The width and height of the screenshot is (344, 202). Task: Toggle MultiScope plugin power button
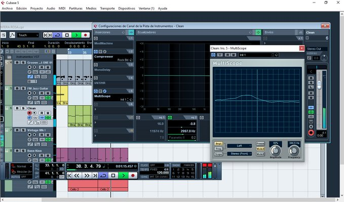[x=213, y=55]
